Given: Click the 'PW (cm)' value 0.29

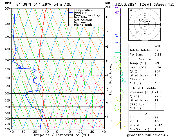Looking at the screenshot, I should (x=158, y=54).
